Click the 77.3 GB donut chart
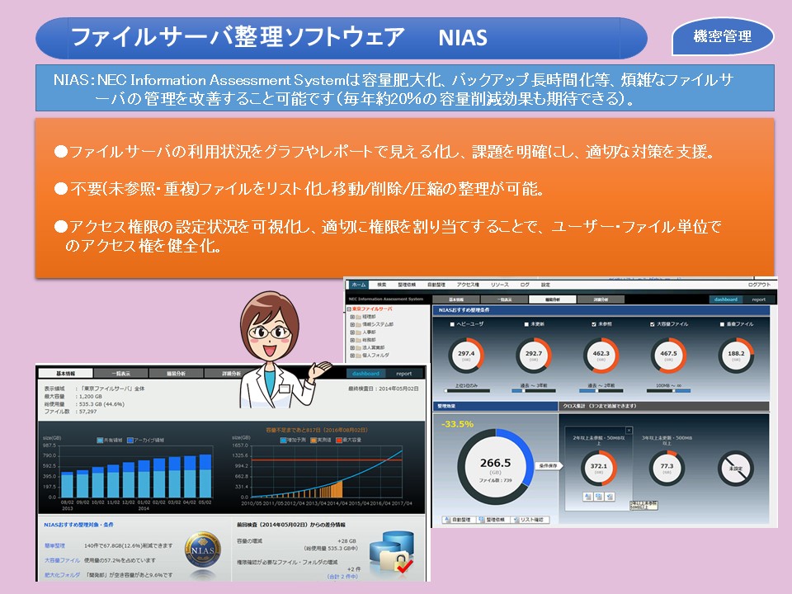Screen dimensions: 792x594 [667, 467]
